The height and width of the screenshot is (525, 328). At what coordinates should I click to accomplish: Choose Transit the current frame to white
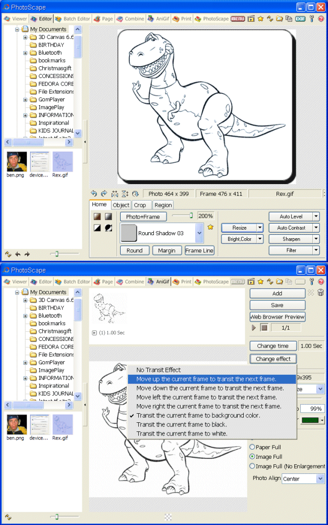(x=212, y=433)
